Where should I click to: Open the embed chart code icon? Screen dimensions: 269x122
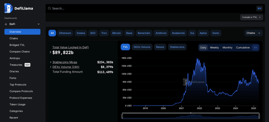tap(255, 48)
